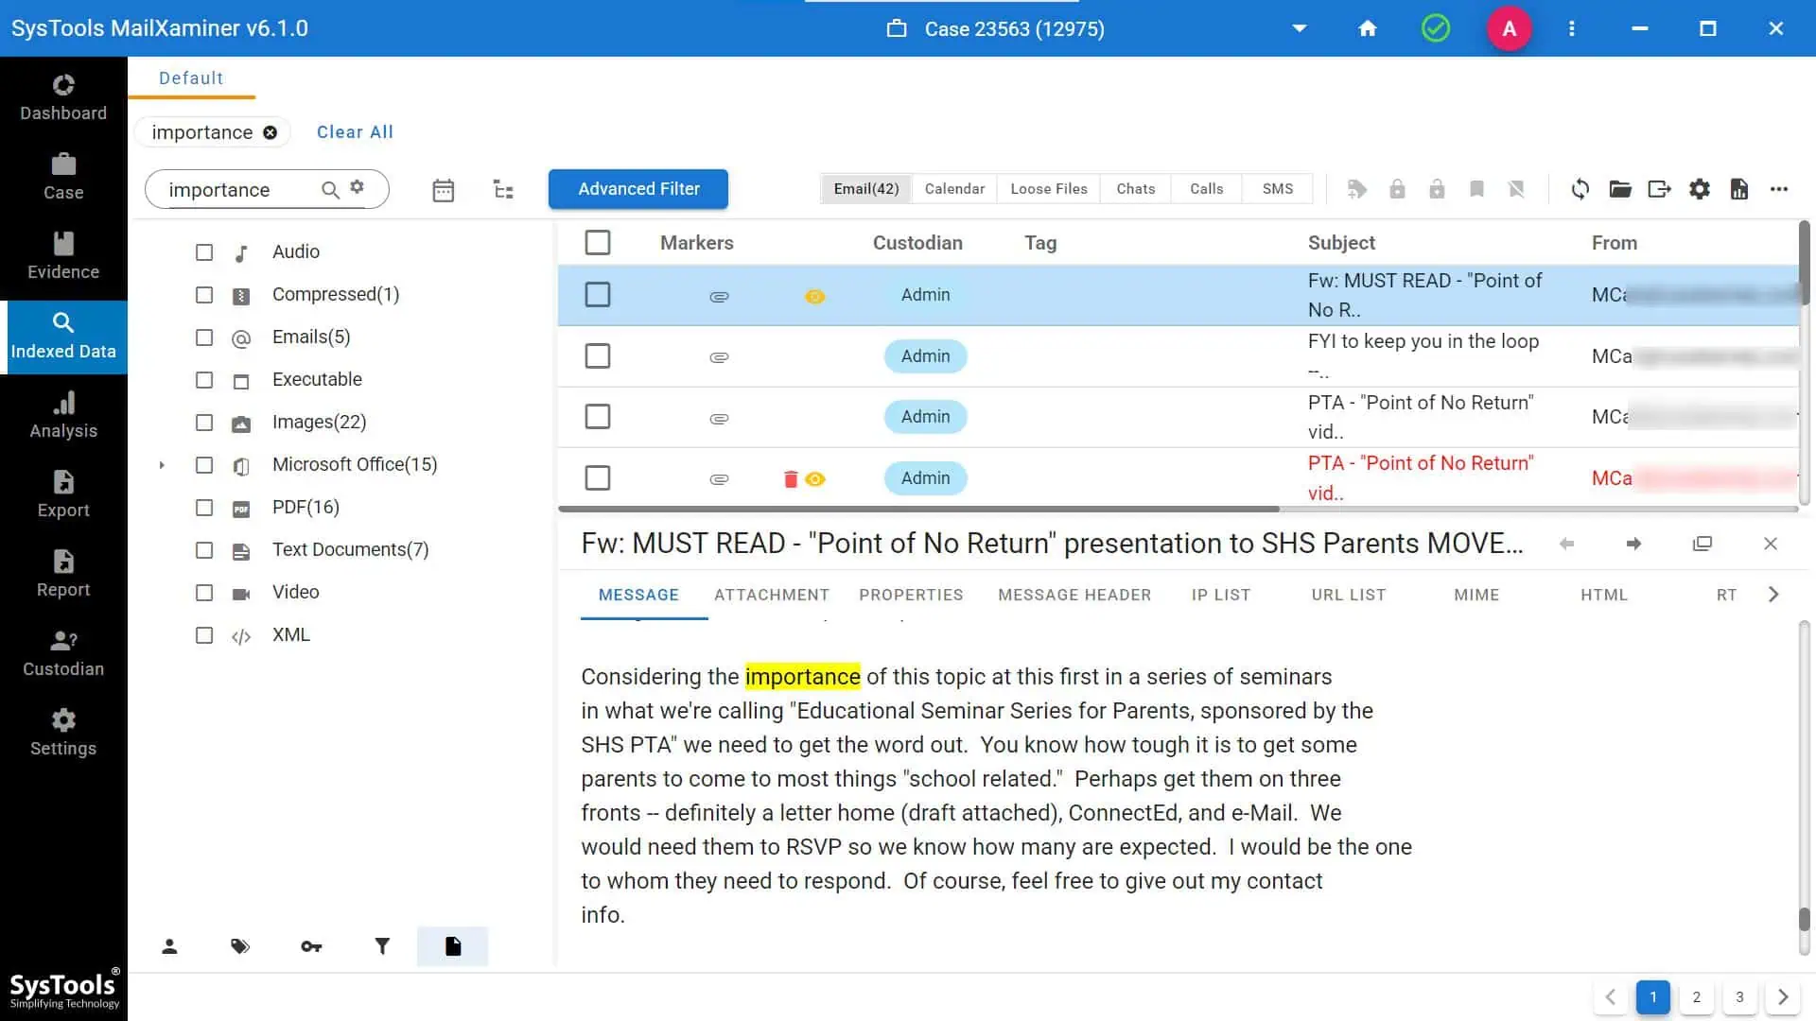The width and height of the screenshot is (1816, 1021).
Task: Tick the Emails(5) checkbox
Action: click(x=204, y=337)
